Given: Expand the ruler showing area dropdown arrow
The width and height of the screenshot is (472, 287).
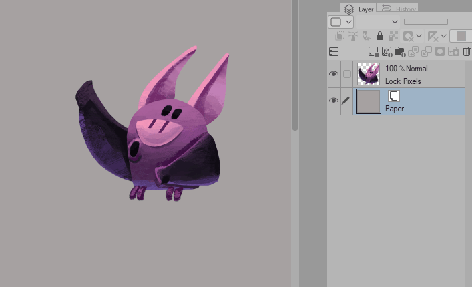Looking at the screenshot, I should (x=443, y=36).
